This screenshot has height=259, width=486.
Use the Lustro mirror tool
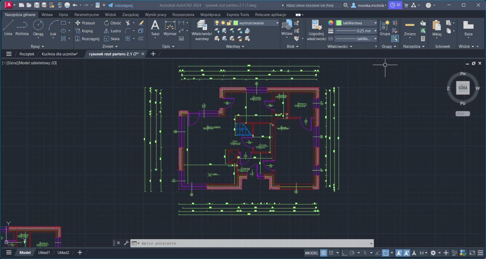(x=112, y=31)
